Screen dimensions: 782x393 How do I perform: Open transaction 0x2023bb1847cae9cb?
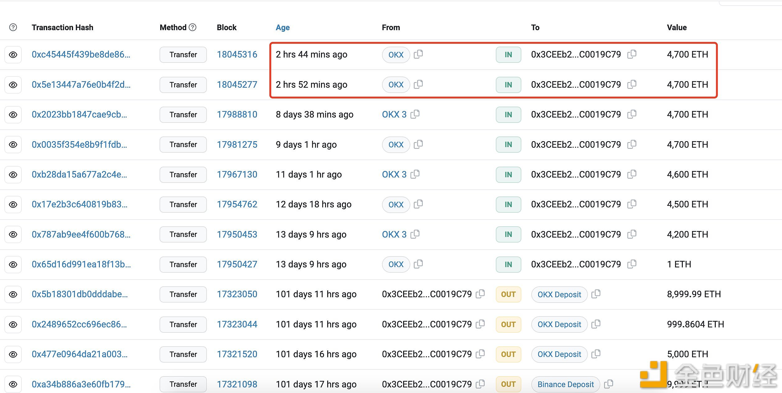[x=79, y=114]
